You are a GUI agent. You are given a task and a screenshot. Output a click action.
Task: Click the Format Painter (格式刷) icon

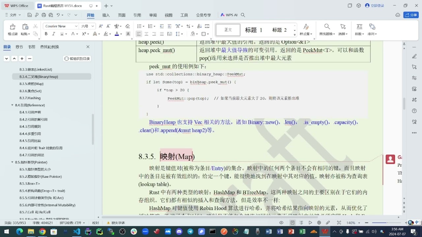(13, 27)
